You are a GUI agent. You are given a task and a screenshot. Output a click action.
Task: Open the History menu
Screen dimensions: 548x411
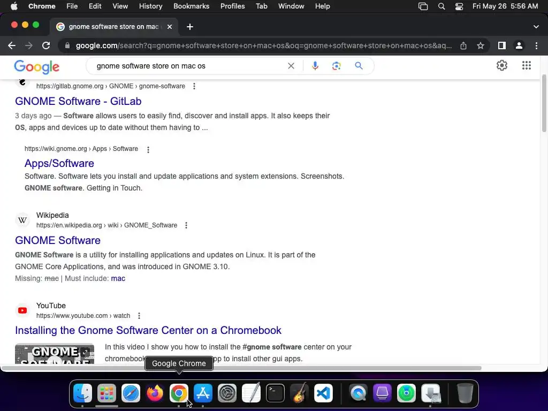(150, 6)
